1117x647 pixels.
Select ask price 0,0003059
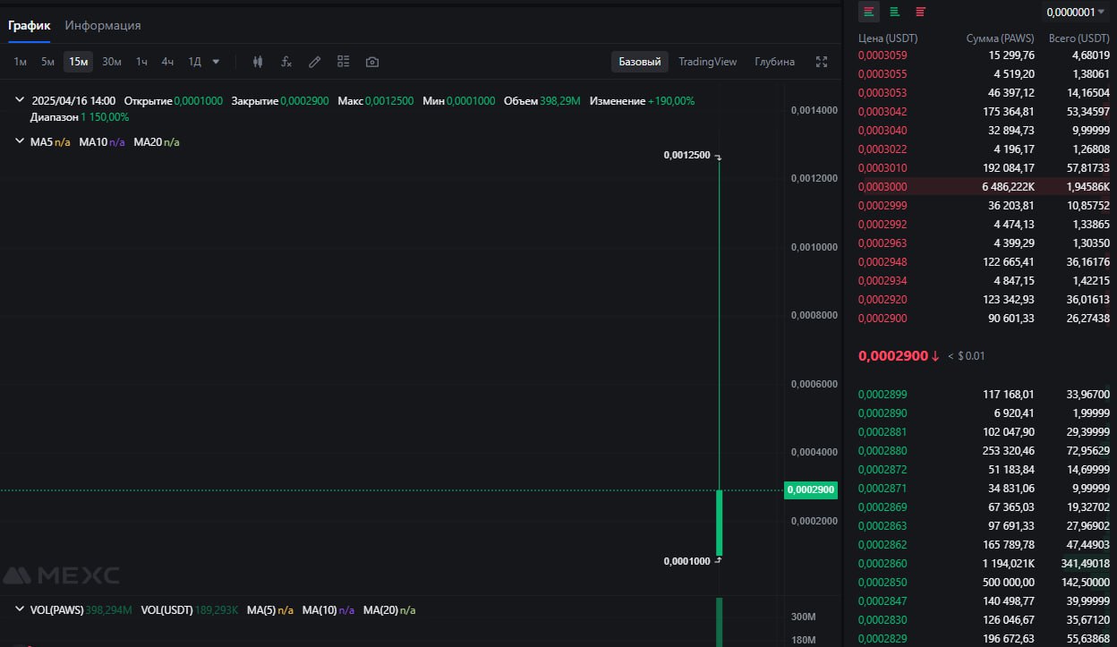(883, 55)
